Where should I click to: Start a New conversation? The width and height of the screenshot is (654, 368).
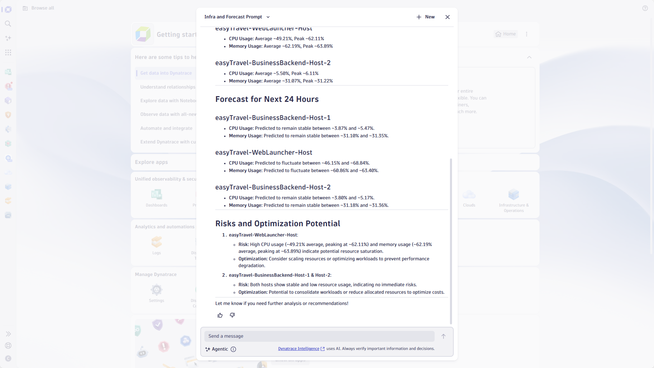coord(425,17)
